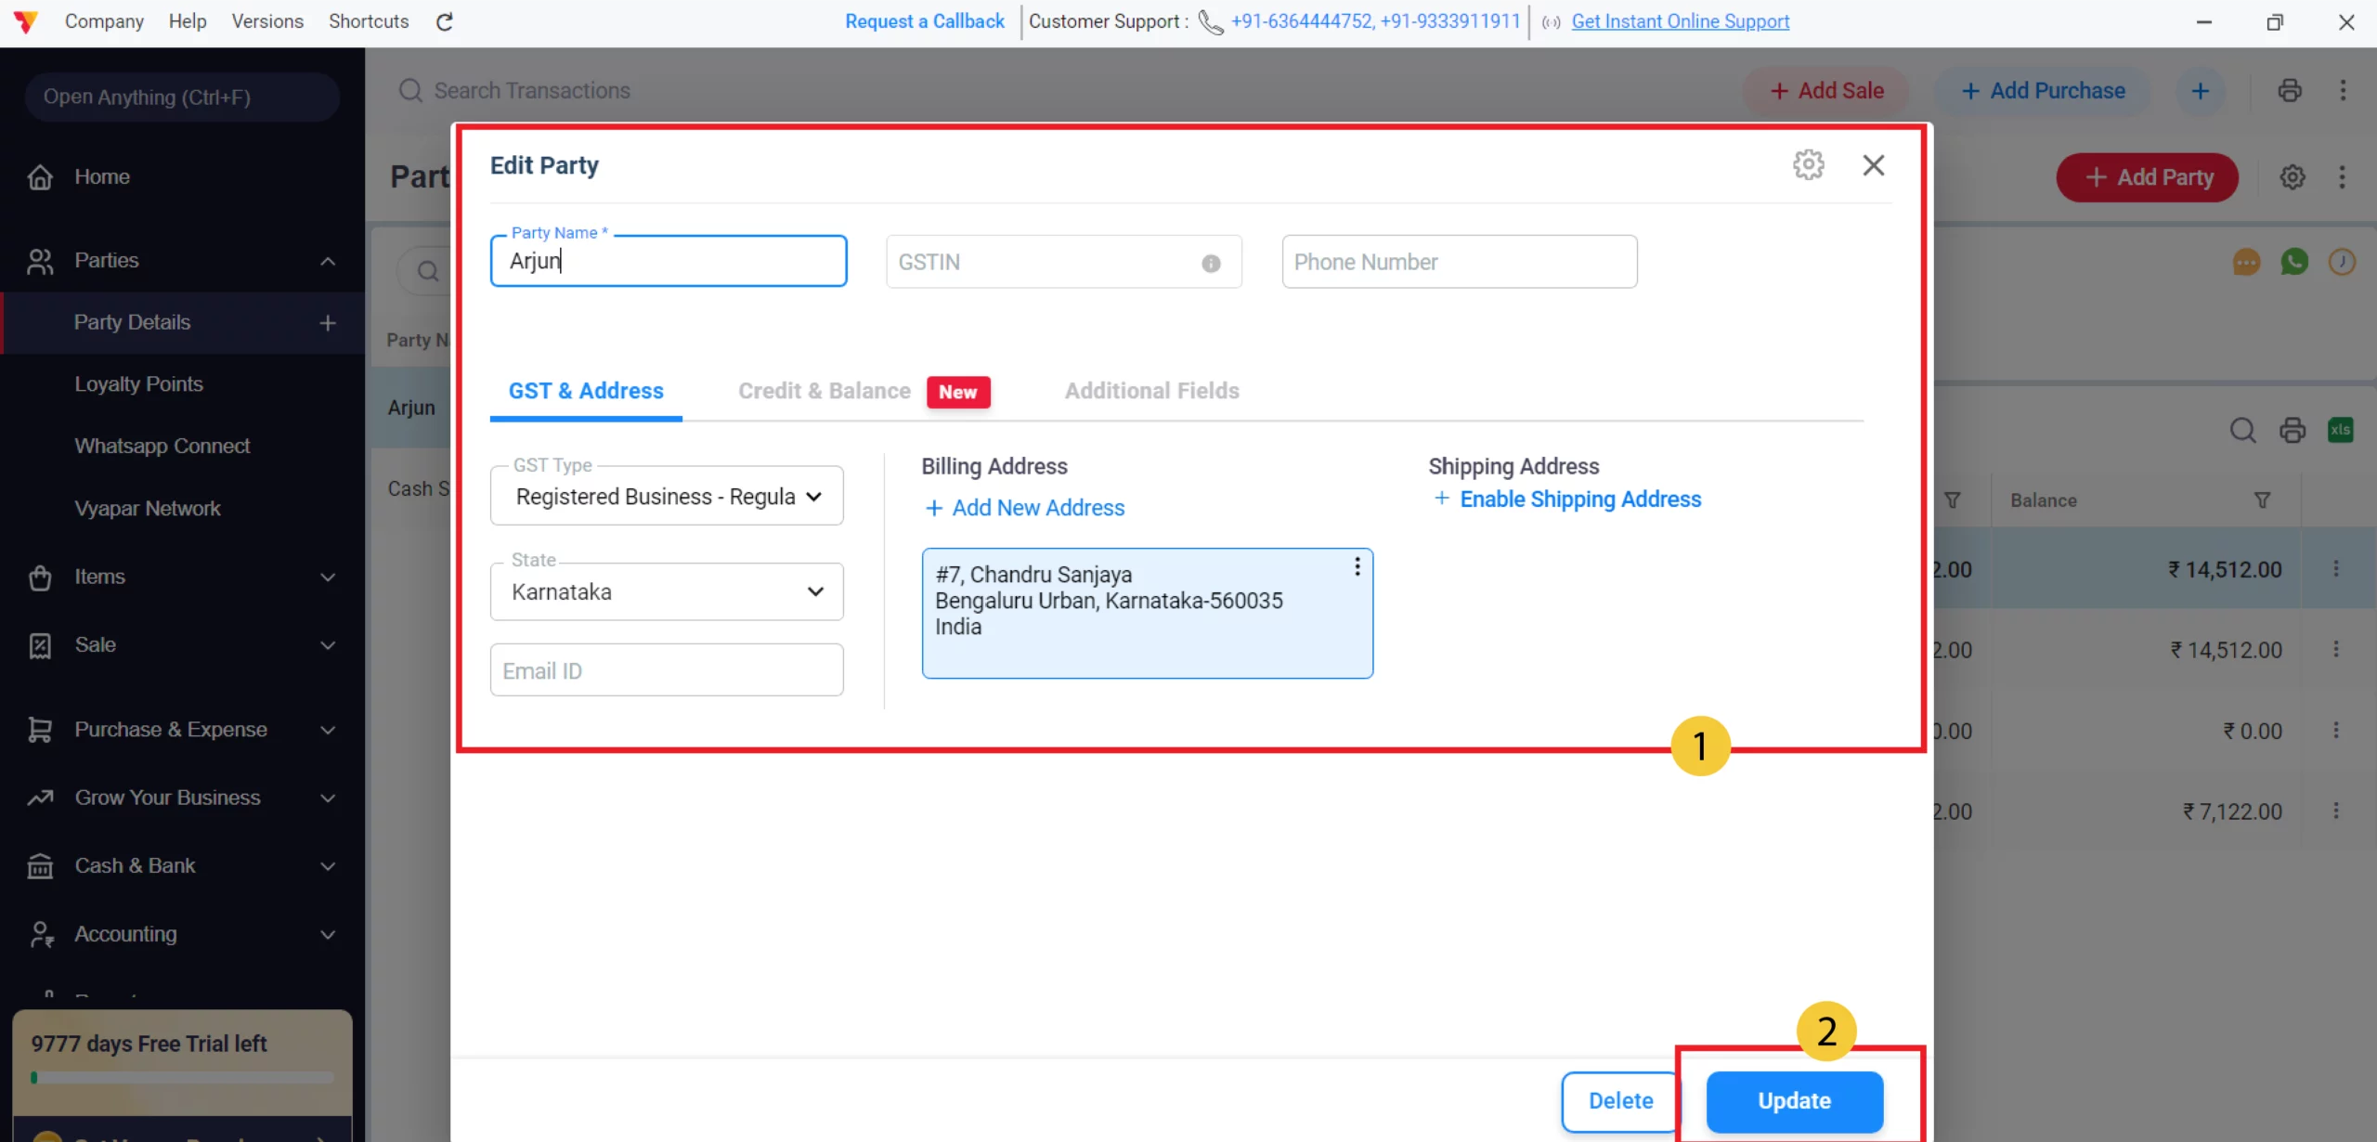2377x1142 pixels.
Task: Click the WhatsApp icon in party panel
Action: 2293,263
